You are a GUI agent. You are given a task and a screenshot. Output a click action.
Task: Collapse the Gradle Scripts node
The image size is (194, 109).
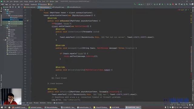pos(4,40)
